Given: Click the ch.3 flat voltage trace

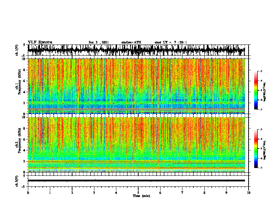Looking at the screenshot, I should pos(136,181).
